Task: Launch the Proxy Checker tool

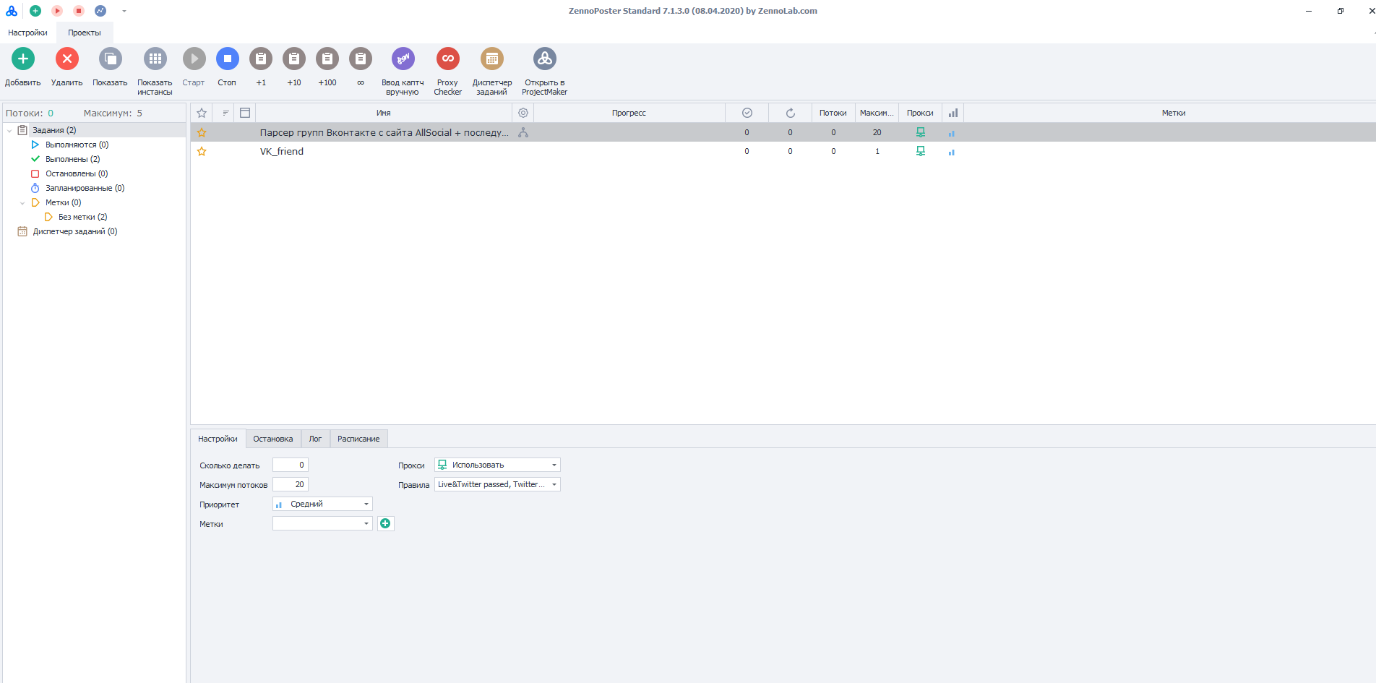Action: point(448,59)
